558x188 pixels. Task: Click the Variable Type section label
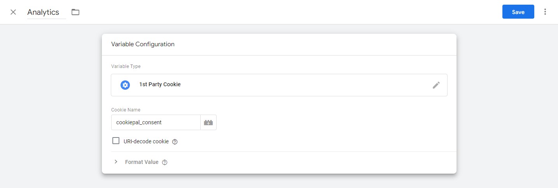(x=126, y=66)
